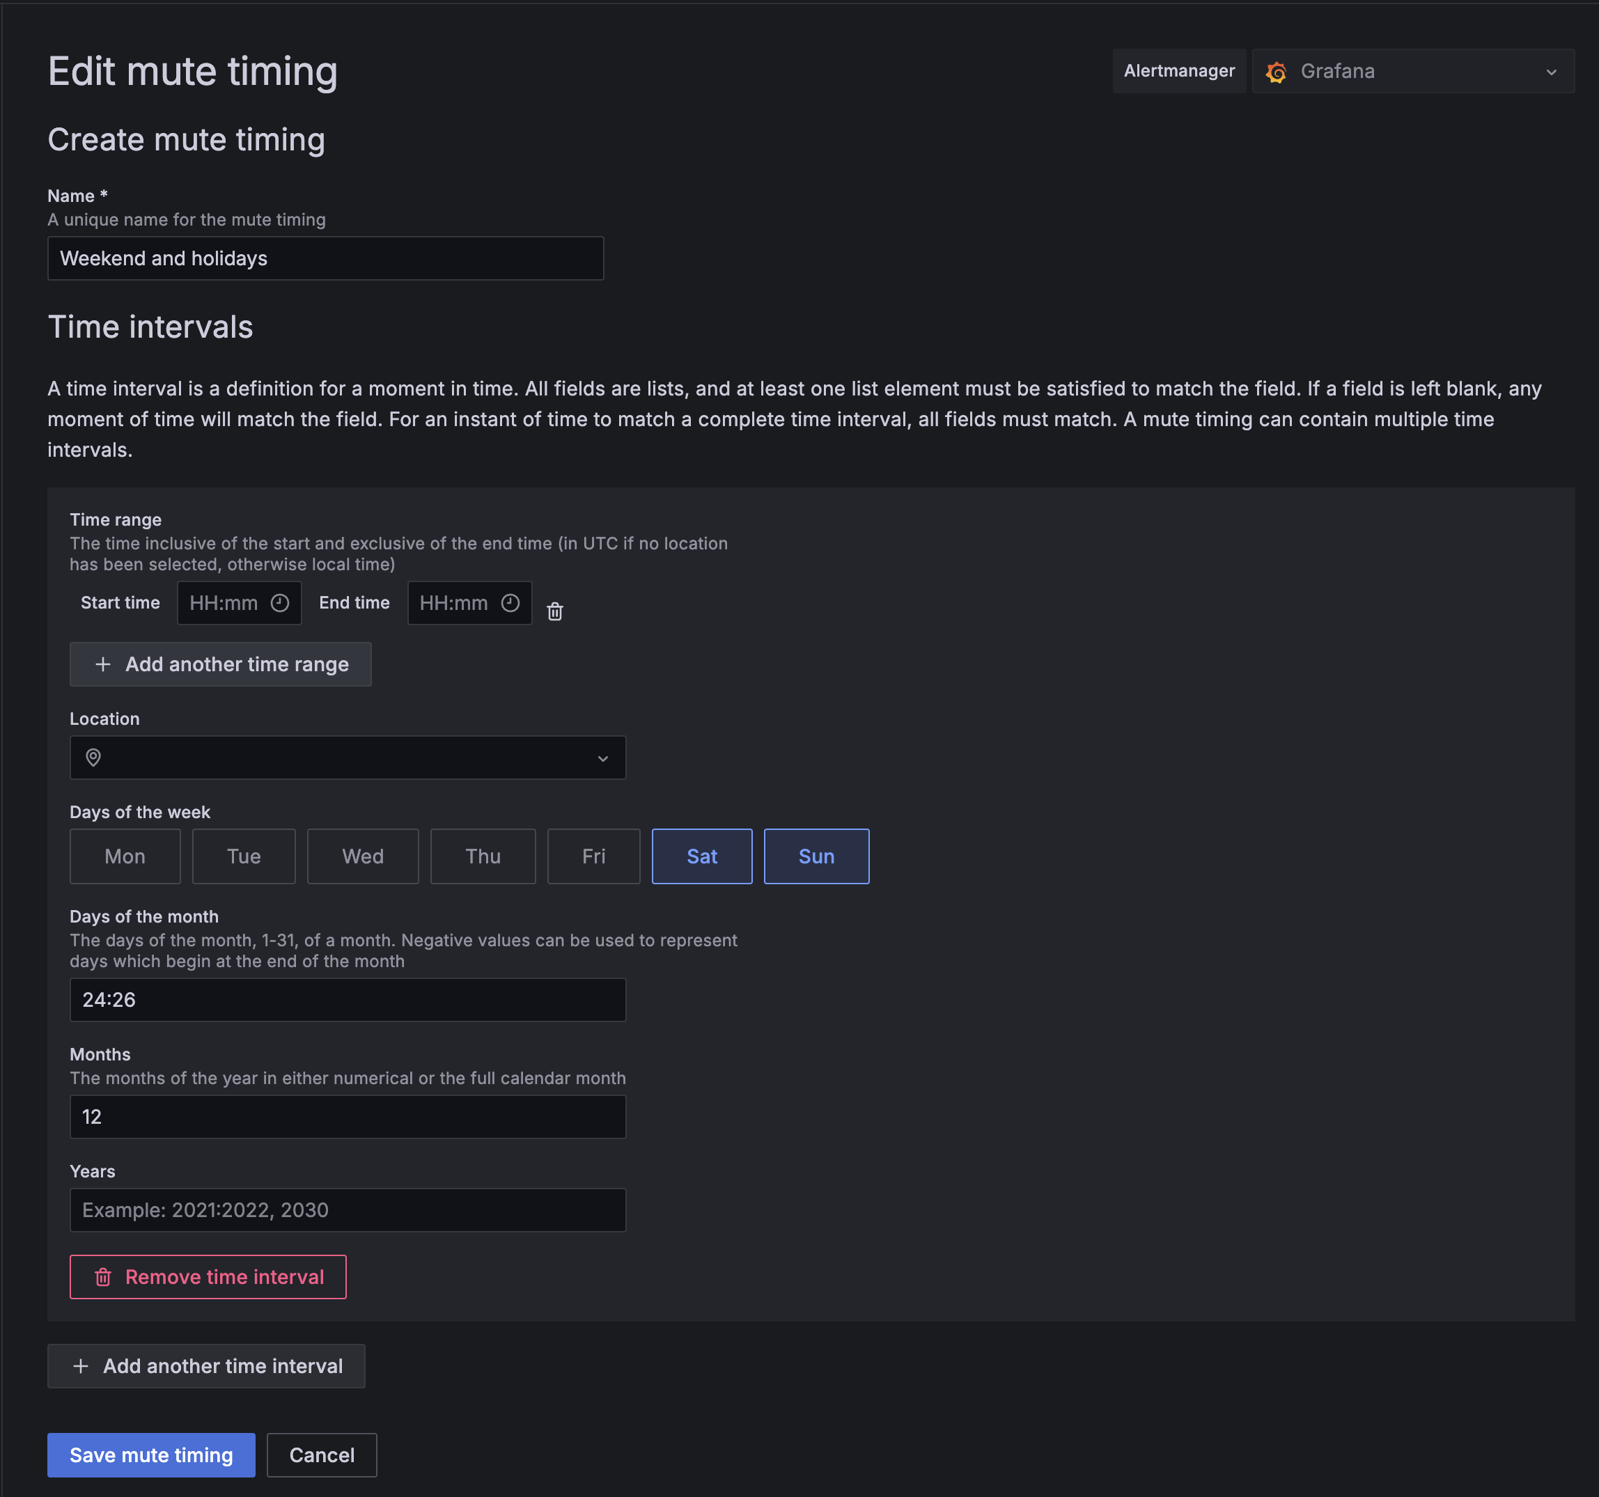Toggle Sun day of the week

816,856
